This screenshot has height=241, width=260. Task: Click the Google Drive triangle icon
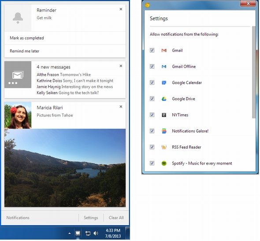point(164,99)
